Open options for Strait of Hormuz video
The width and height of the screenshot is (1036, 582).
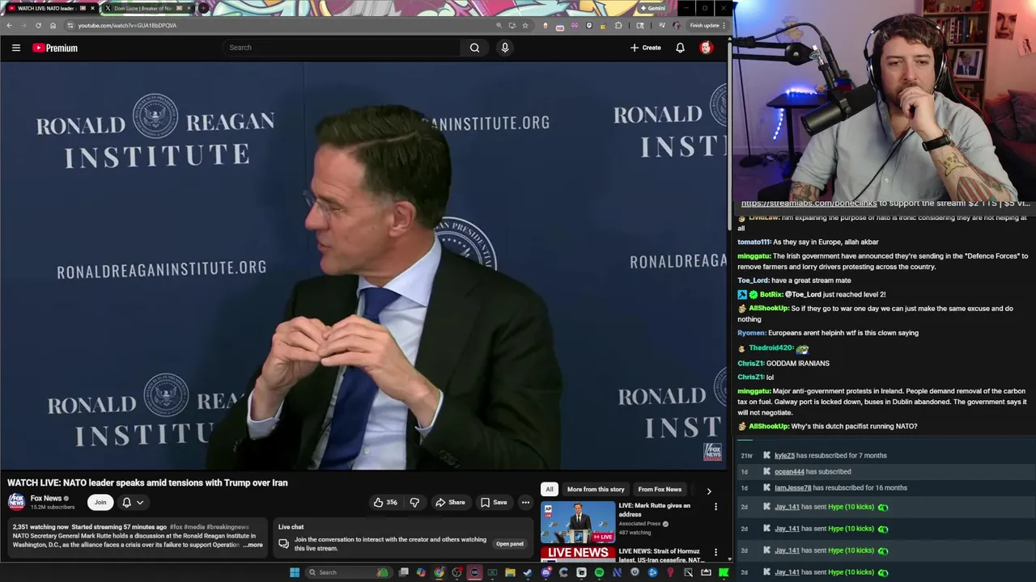click(x=715, y=553)
